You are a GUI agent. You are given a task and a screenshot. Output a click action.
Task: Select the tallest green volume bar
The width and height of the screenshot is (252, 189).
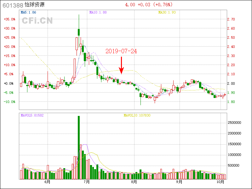coord(78,147)
